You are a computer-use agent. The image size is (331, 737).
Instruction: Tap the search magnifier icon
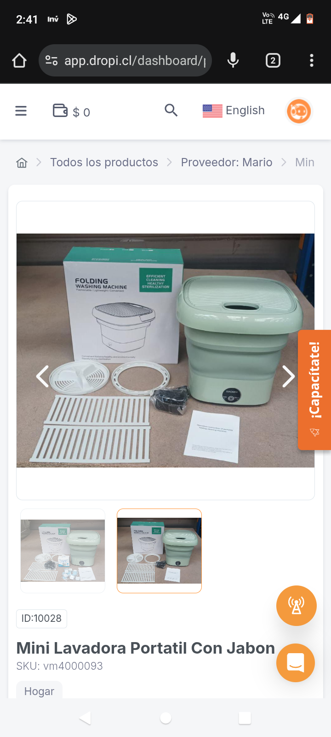[x=171, y=111]
